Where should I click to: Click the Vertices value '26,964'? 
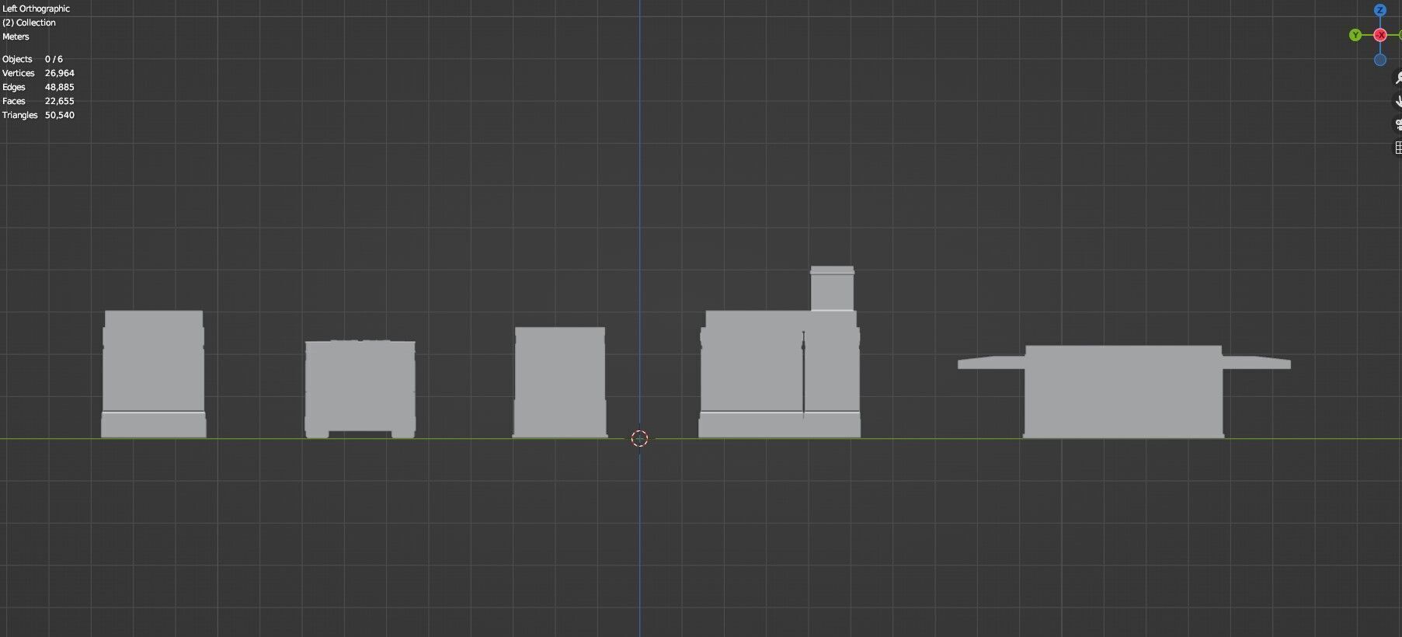coord(60,73)
